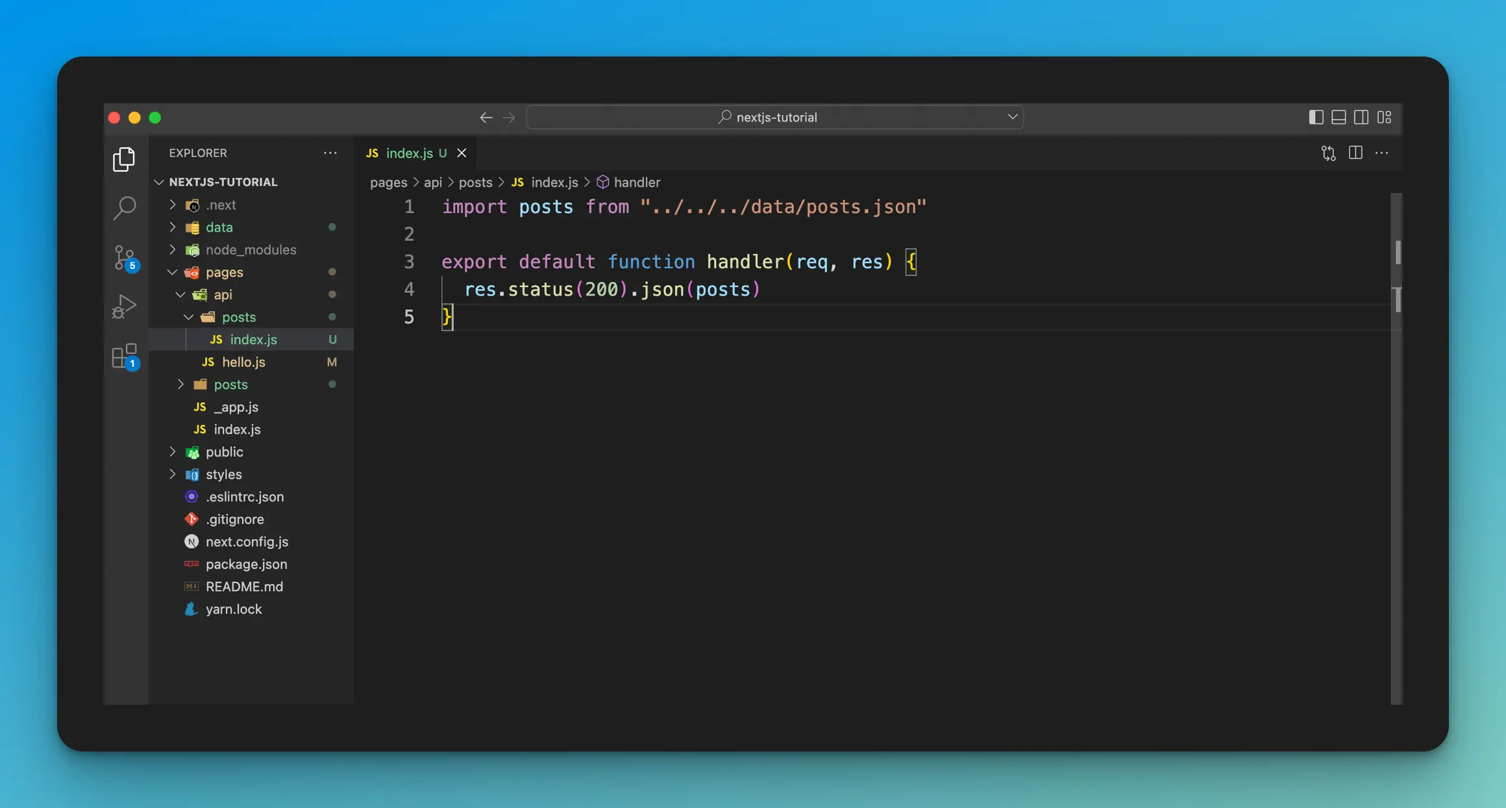Click the EXPLORER panel title

198,153
